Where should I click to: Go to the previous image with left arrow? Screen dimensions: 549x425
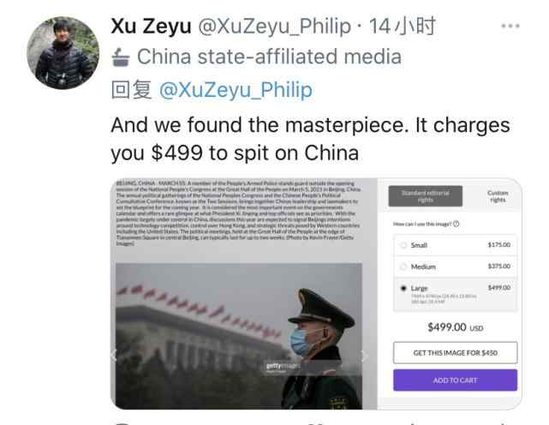[x=114, y=356]
